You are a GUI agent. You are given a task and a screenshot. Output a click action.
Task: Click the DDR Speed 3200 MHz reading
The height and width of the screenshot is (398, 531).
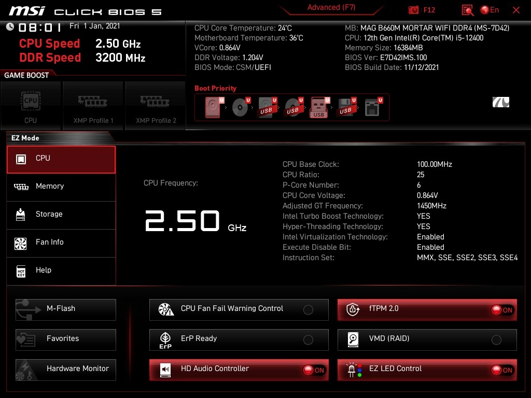tap(82, 58)
